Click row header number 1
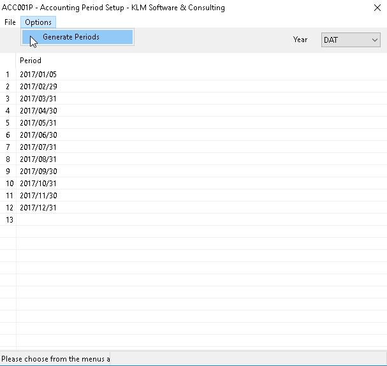Image resolution: width=387 pixels, height=366 pixels. point(8,75)
